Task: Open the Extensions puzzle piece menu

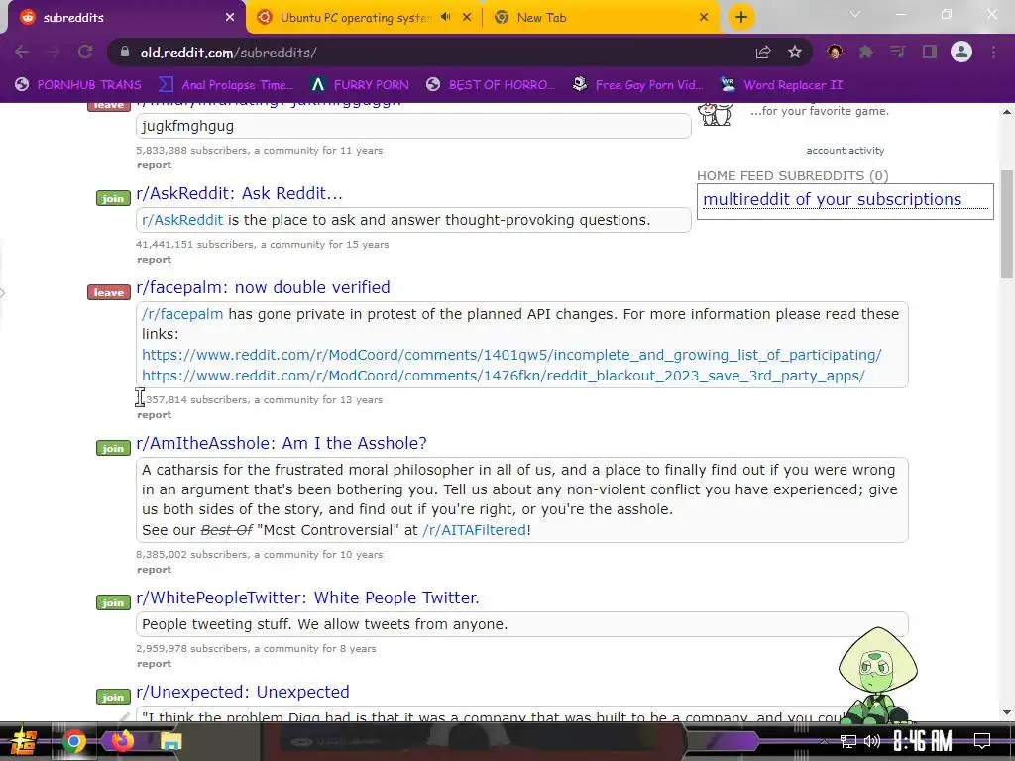Action: click(866, 52)
